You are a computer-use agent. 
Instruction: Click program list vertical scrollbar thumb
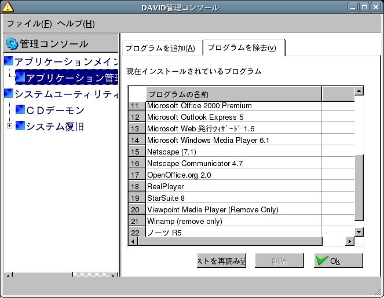tap(359, 187)
